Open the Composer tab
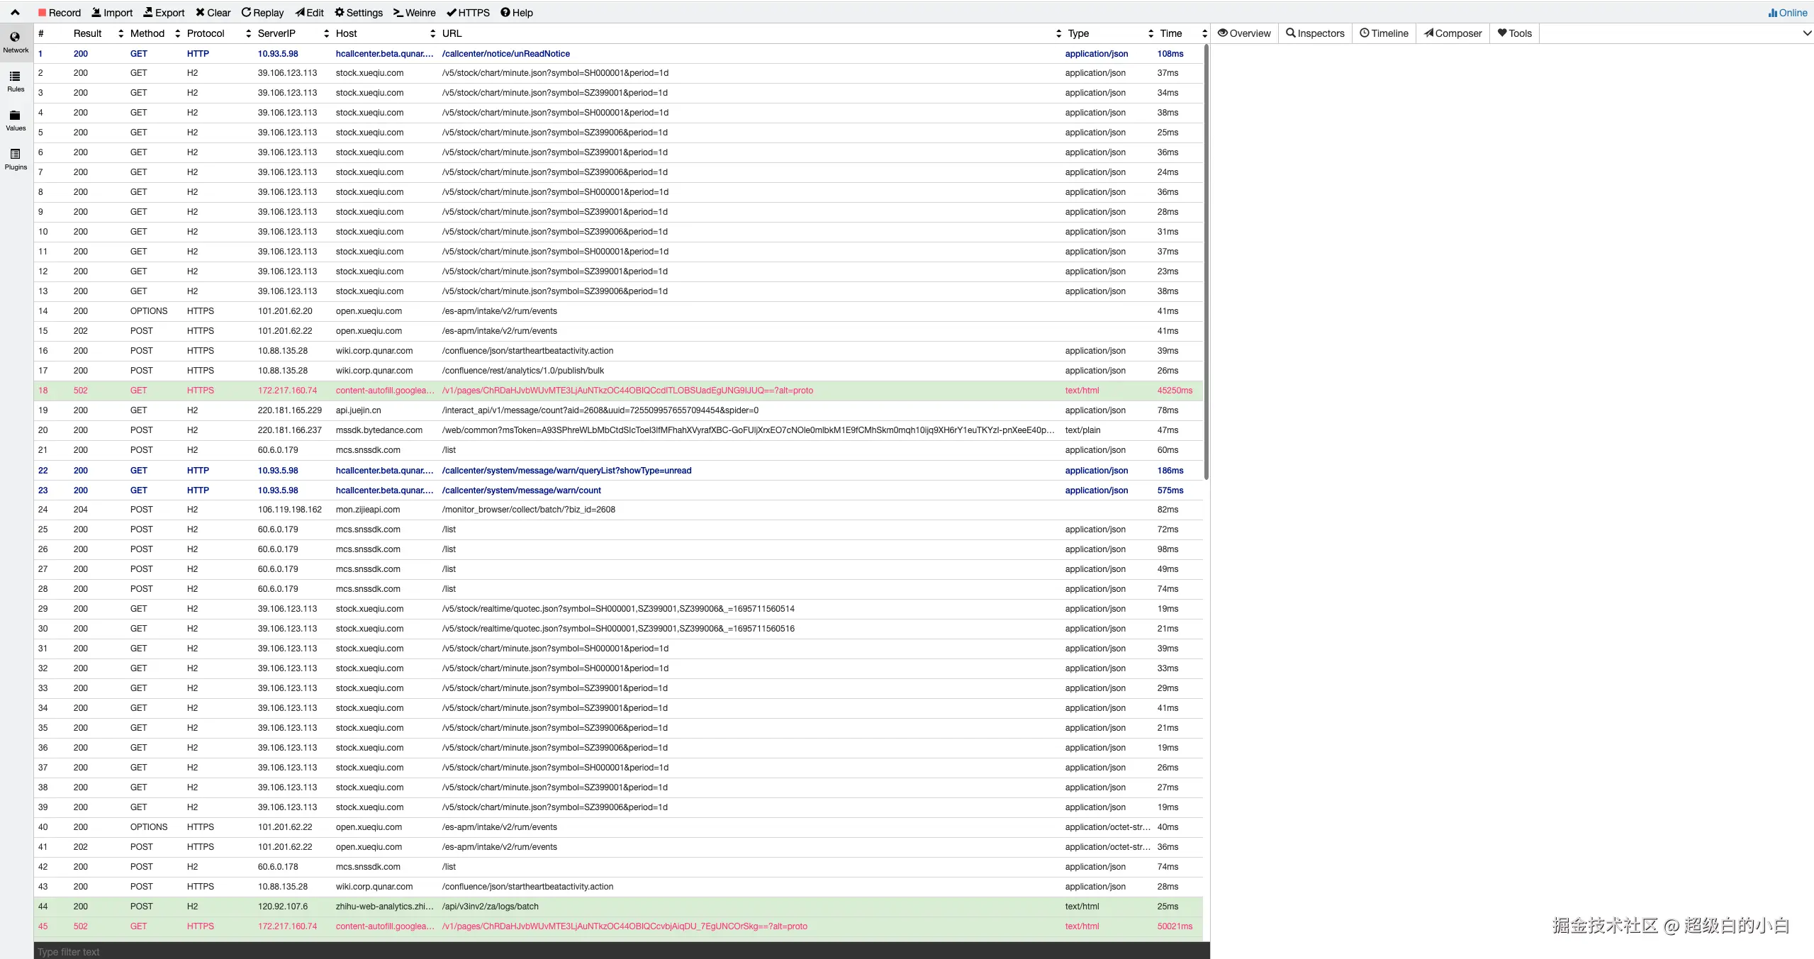Screen dimensions: 1814x959 pyautogui.click(x=1452, y=33)
